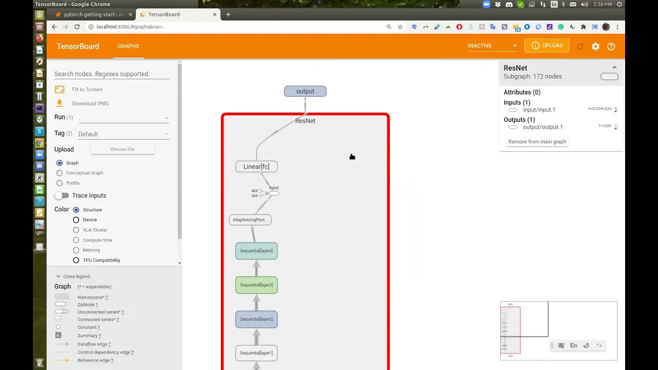Switch to the GRAPHS tab
Image resolution: width=658 pixels, height=370 pixels.
(x=128, y=46)
